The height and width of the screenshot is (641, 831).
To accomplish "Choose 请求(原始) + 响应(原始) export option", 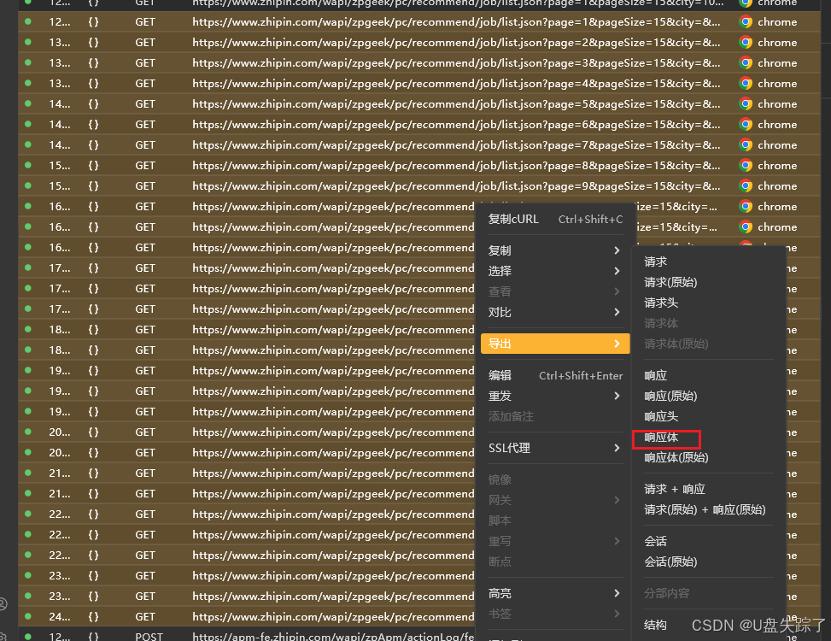I will click(705, 509).
